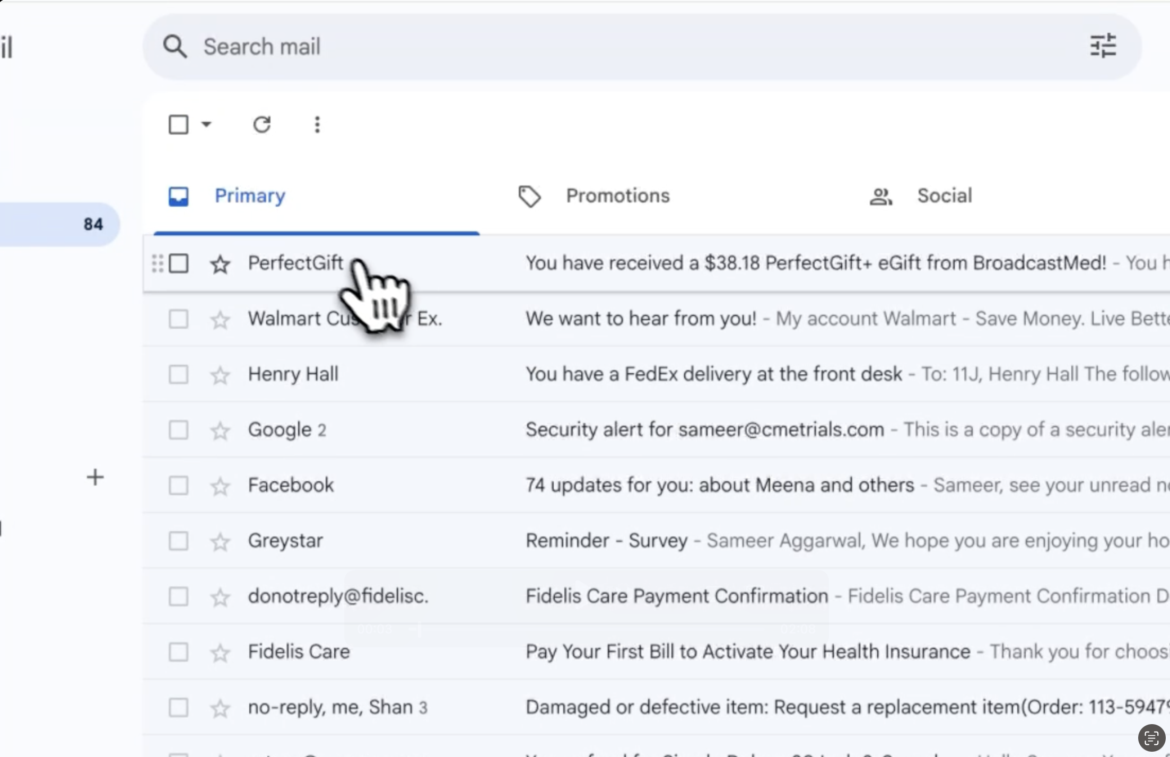Click sender name Fidelis Care

pyautogui.click(x=299, y=652)
